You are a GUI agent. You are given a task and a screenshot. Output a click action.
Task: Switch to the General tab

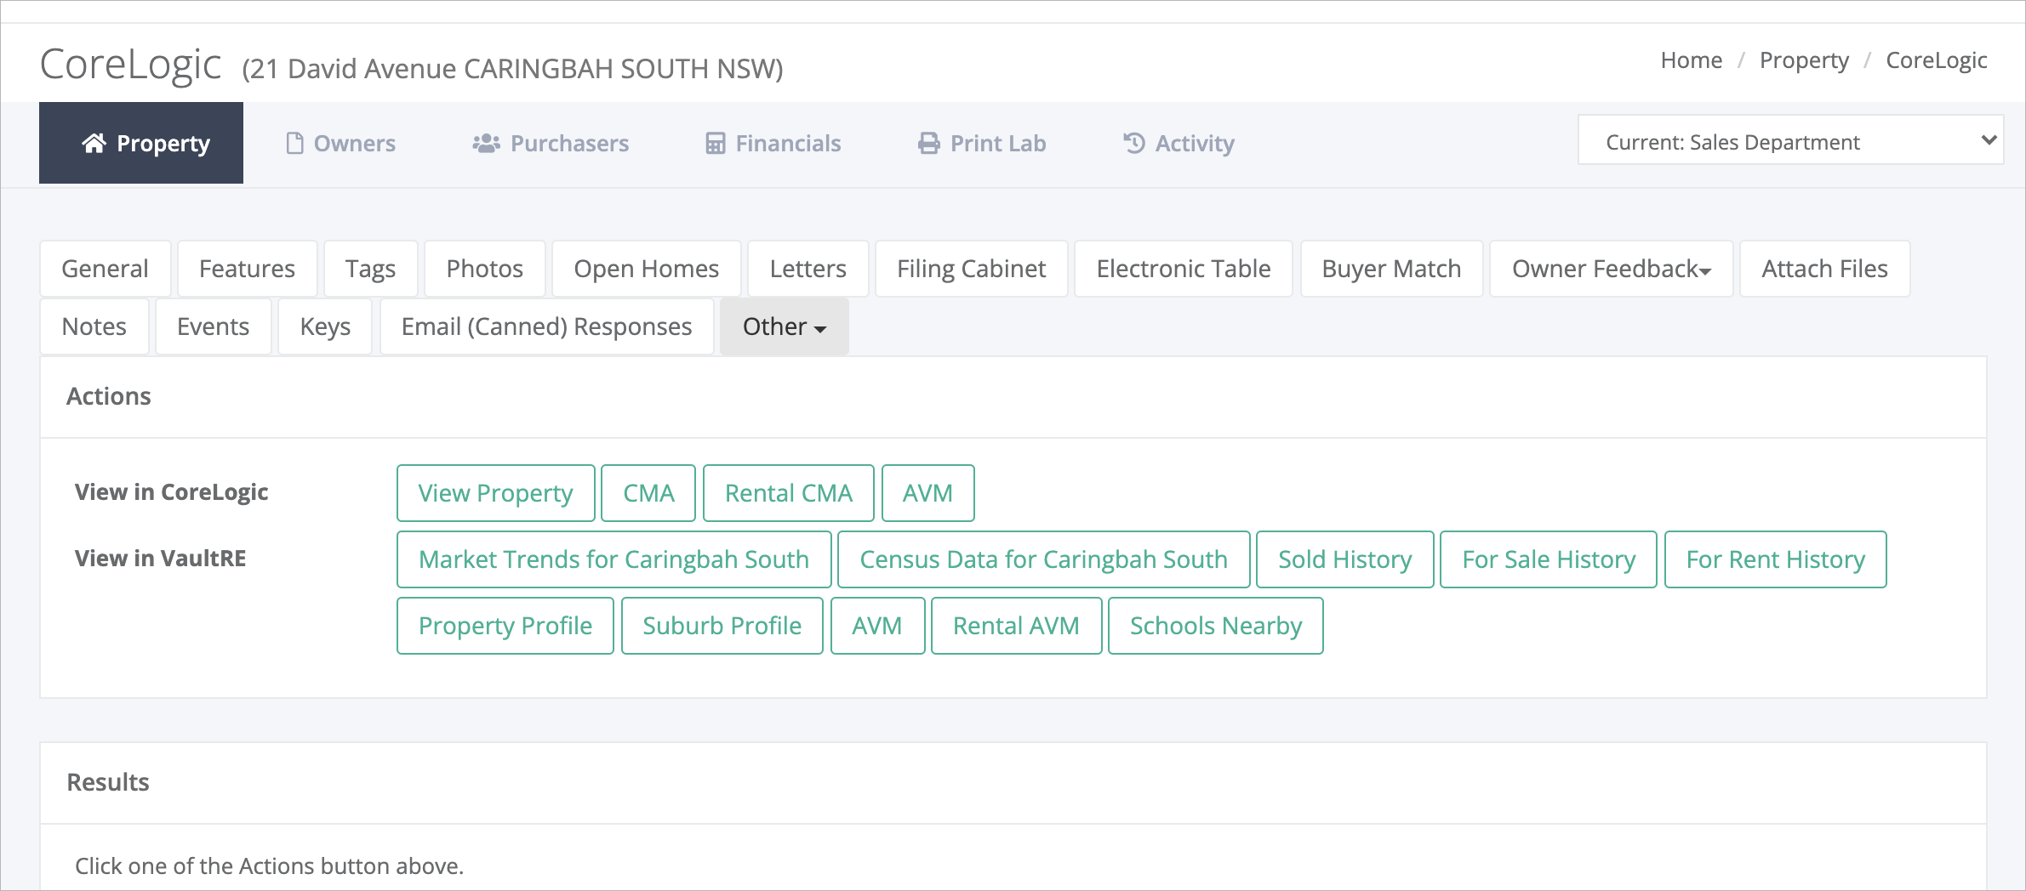tap(105, 269)
